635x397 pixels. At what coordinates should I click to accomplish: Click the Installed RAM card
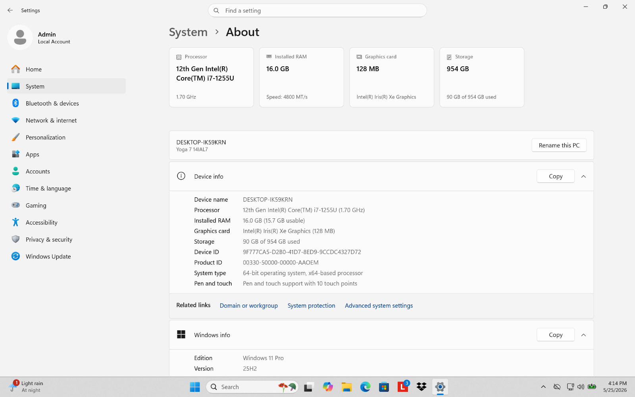302,77
